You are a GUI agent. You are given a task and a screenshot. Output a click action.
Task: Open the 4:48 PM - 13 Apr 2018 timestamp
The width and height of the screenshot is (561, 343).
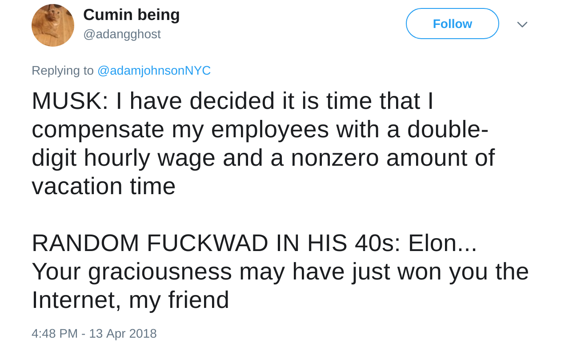point(94,333)
